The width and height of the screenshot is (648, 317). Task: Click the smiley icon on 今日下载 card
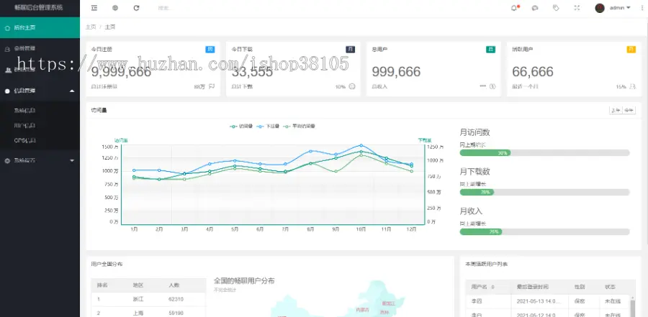(352, 87)
